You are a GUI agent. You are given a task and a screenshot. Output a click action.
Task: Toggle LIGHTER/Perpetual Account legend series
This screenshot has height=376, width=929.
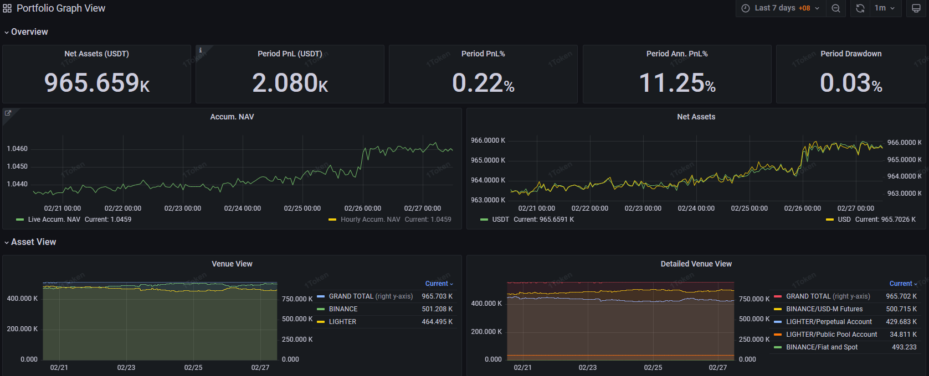829,322
